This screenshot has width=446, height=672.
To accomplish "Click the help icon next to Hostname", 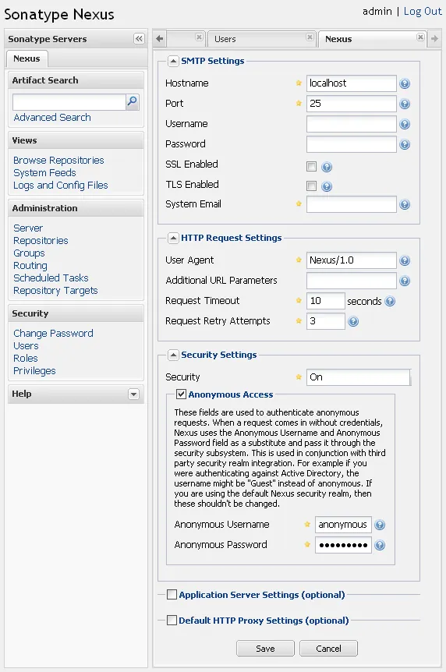I will (405, 83).
